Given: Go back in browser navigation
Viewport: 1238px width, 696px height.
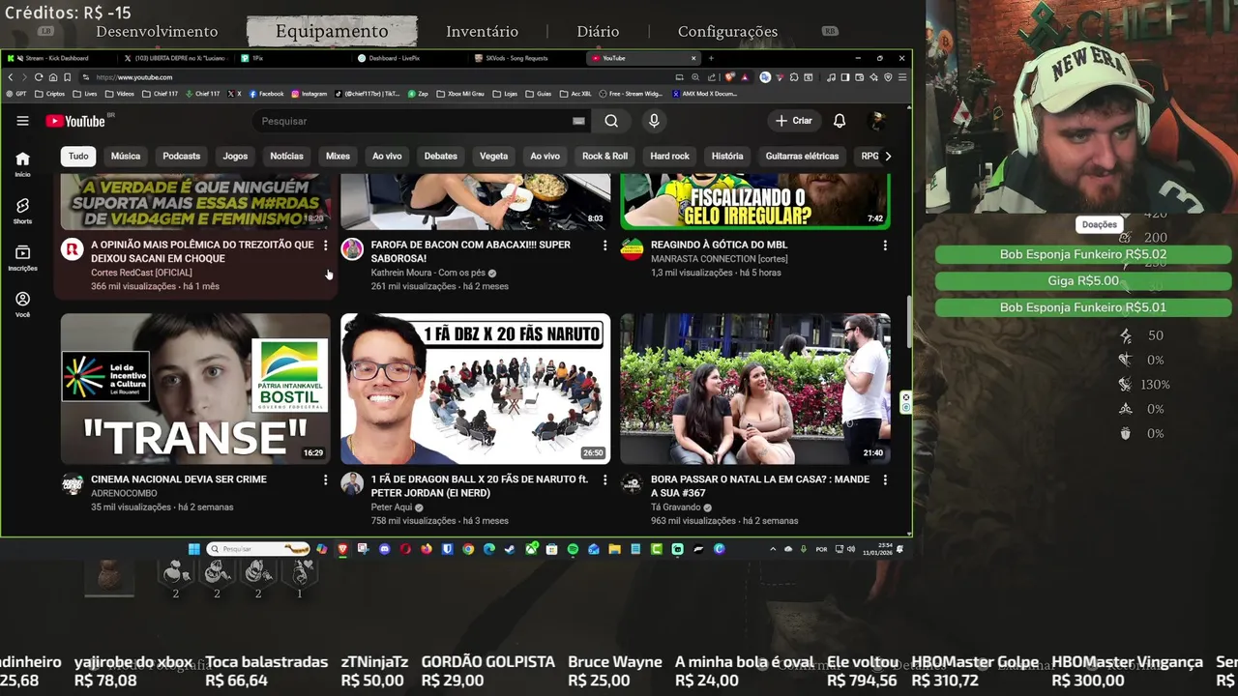Looking at the screenshot, I should coord(11,76).
